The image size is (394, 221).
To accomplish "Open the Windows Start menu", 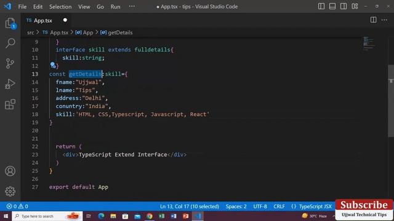I will (x=6, y=216).
